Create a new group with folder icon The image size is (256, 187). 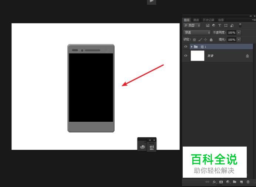235,182
